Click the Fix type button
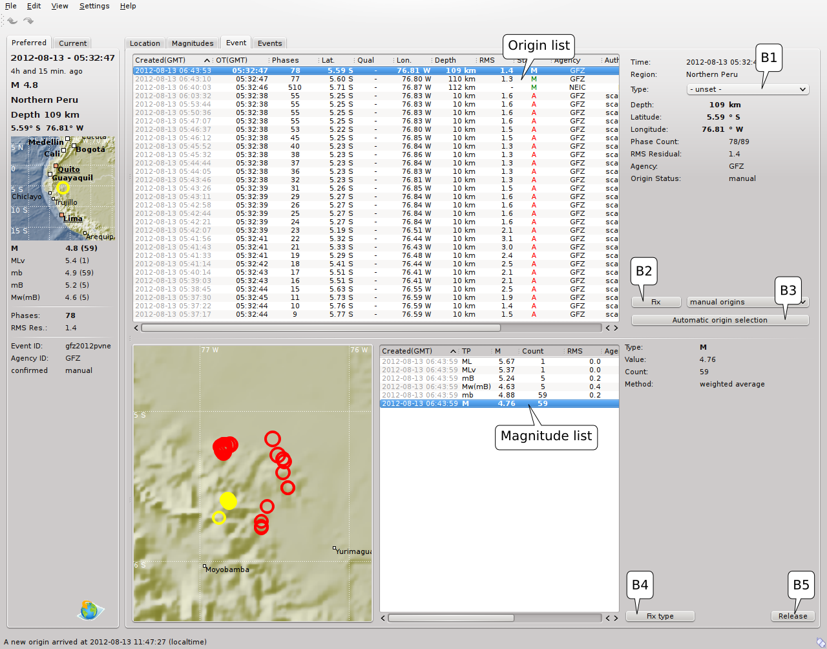827x649 pixels. (660, 616)
